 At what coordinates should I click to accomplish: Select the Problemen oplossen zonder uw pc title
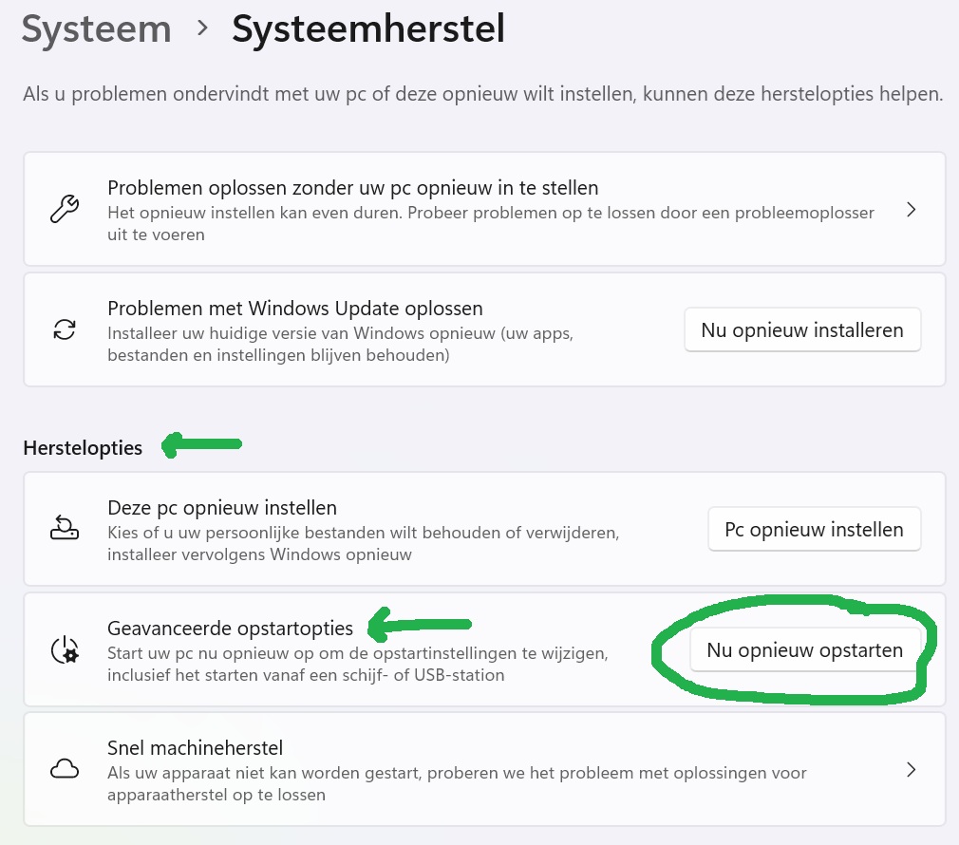pyautogui.click(x=352, y=188)
